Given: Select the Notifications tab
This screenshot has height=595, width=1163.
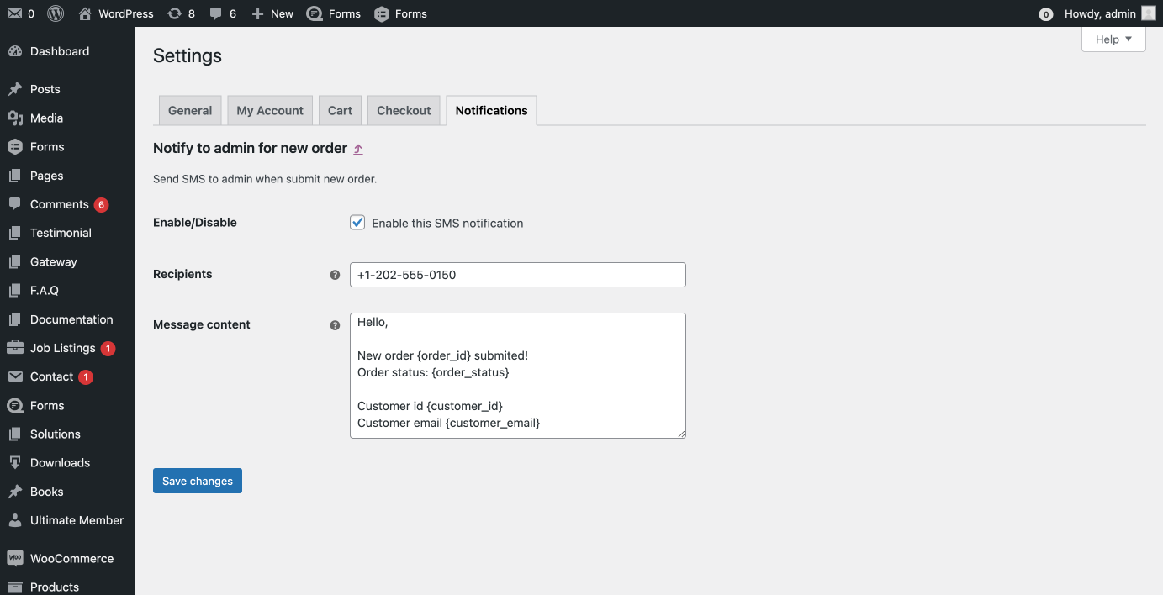Looking at the screenshot, I should 491,110.
